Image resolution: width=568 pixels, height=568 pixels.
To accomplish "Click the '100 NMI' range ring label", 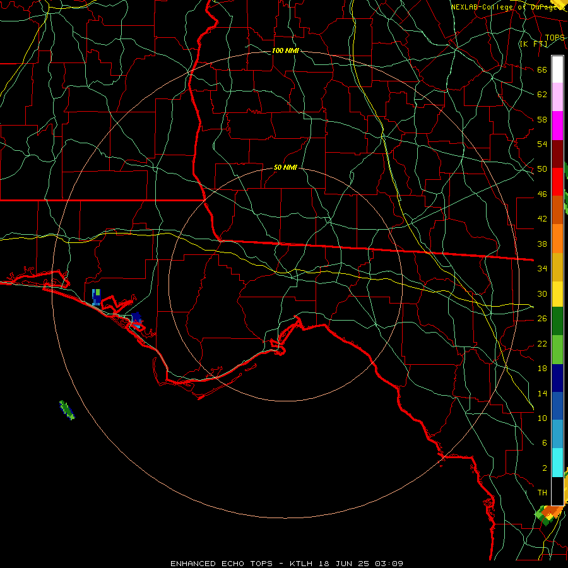I will (285, 50).
